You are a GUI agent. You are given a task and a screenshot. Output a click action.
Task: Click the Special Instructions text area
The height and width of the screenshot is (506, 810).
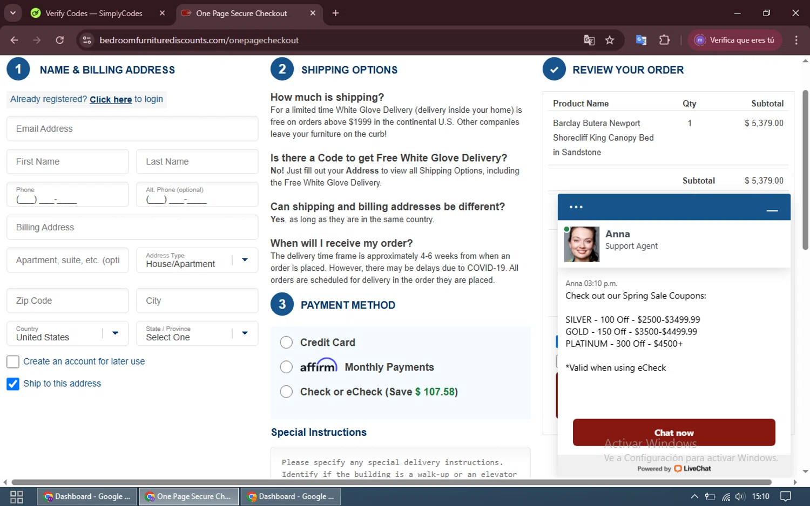click(x=400, y=463)
